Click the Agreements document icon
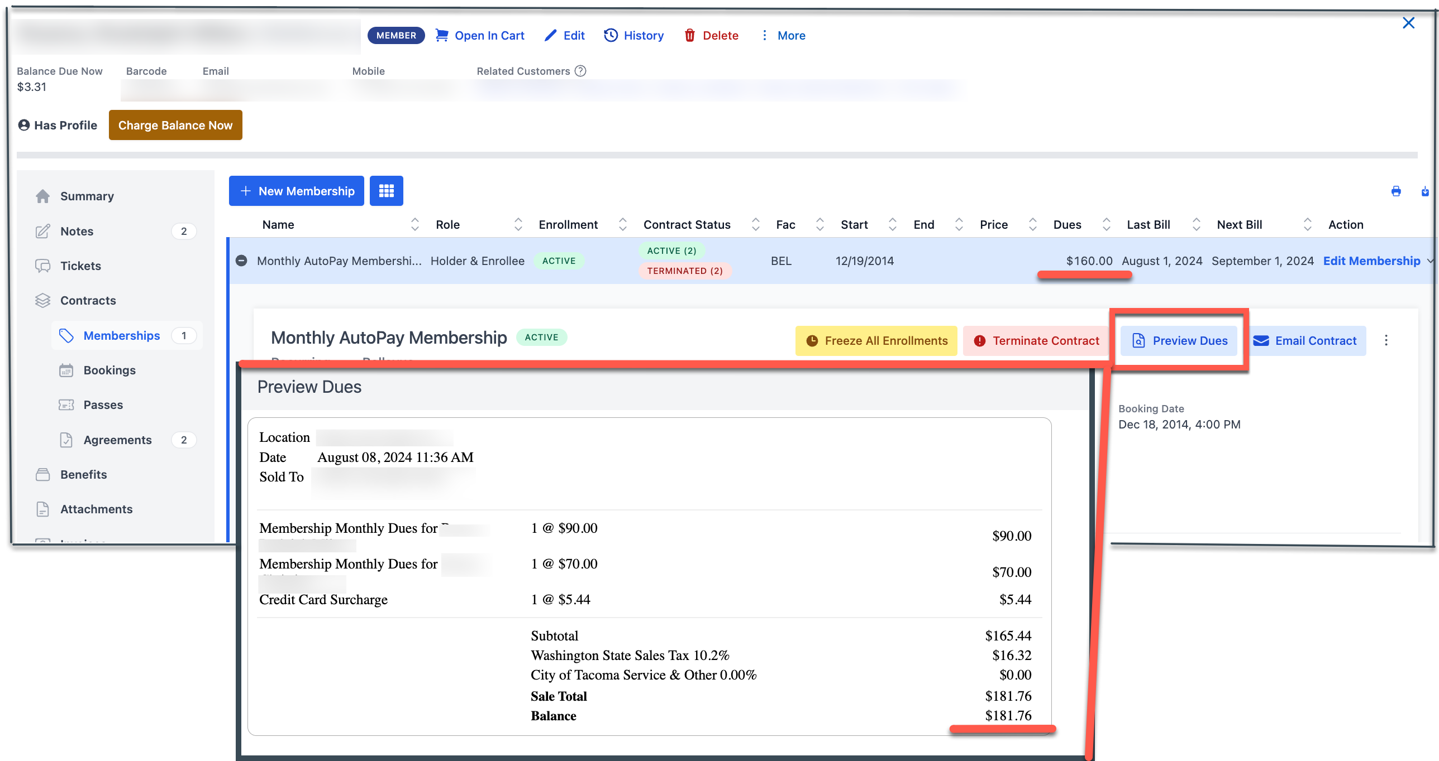Viewport: 1439px width, 761px height. pyautogui.click(x=66, y=440)
